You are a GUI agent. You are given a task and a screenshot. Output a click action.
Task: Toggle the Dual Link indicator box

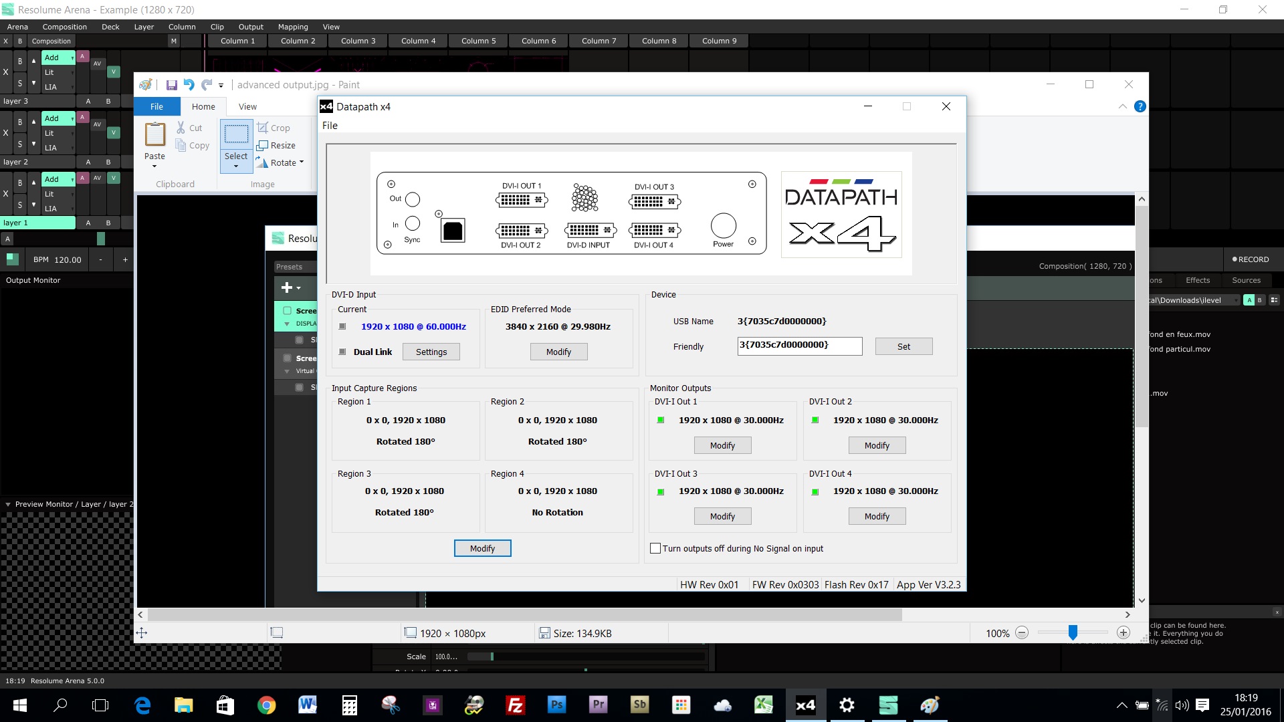[342, 352]
